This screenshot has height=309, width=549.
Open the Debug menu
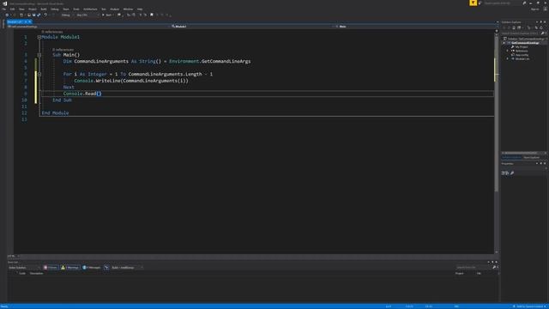(55, 9)
